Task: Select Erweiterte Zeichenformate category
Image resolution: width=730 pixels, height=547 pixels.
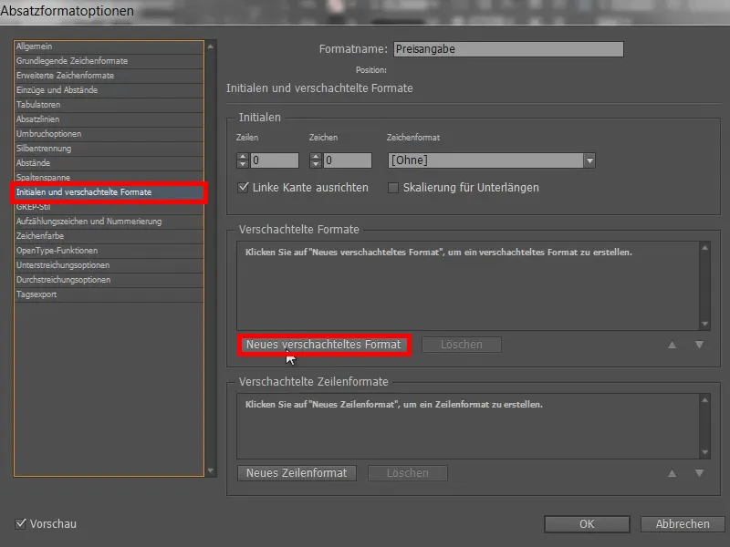Action: point(109,76)
